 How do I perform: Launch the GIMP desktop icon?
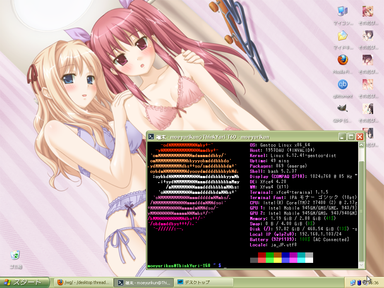pyautogui.click(x=343, y=108)
